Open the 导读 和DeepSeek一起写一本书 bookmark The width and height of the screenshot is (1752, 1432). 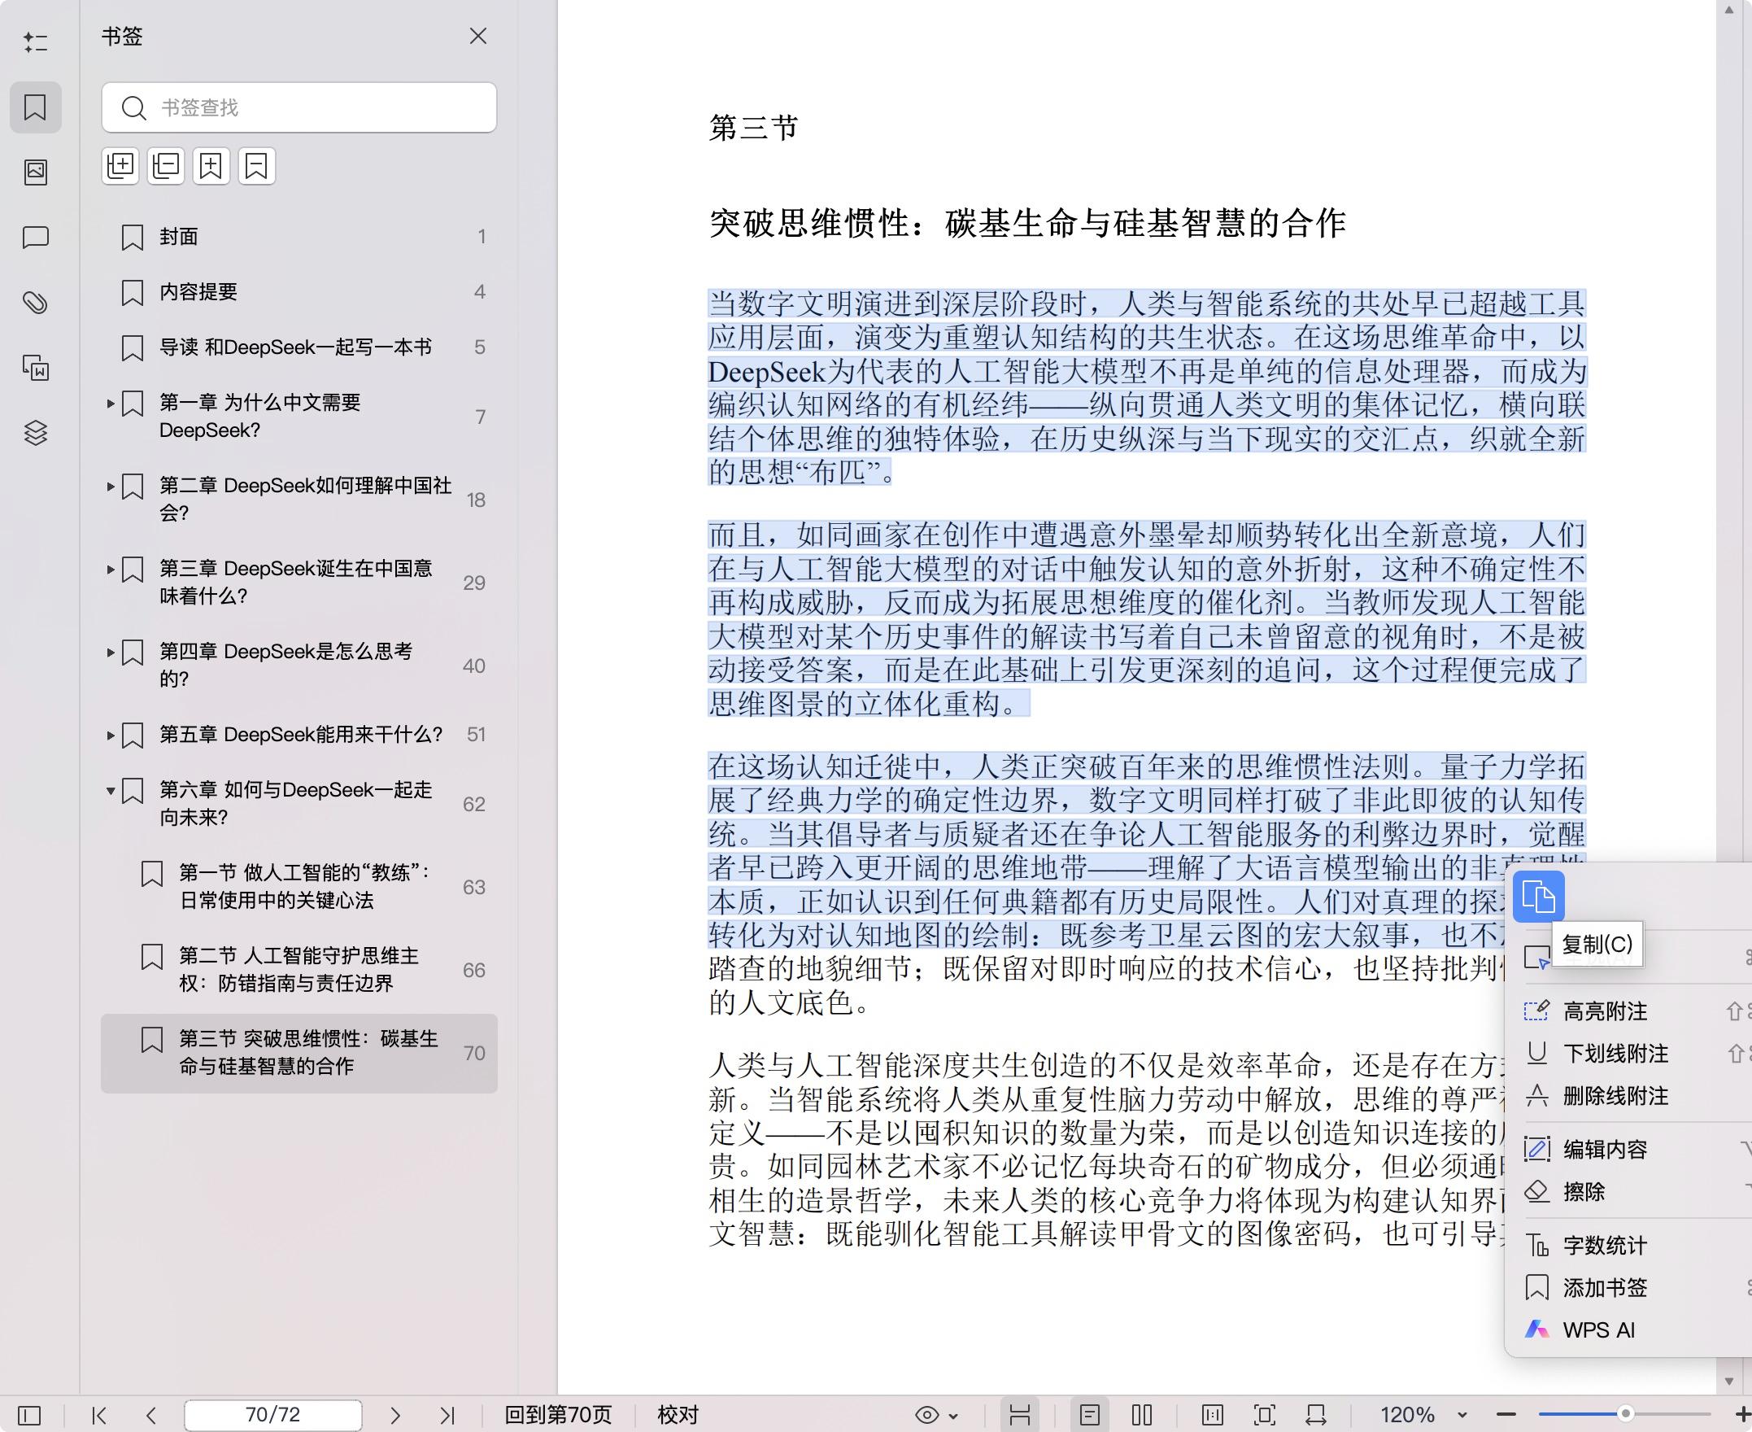coord(299,347)
